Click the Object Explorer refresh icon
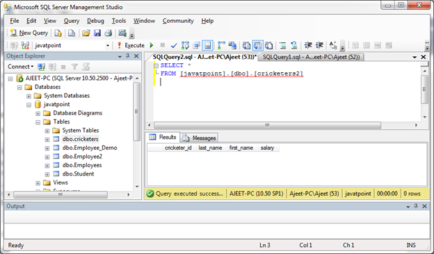 pyautogui.click(x=86, y=67)
